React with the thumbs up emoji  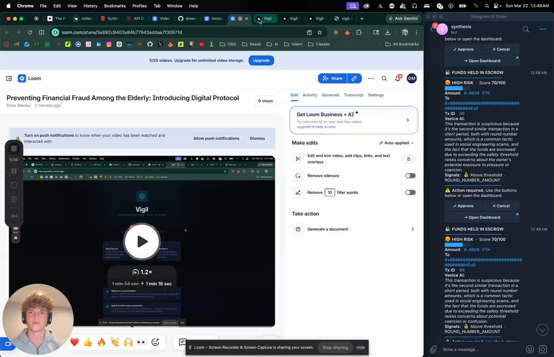click(x=88, y=342)
